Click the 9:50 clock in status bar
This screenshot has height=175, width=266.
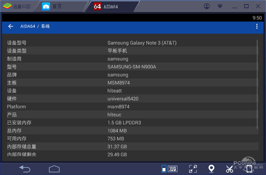coord(257,18)
